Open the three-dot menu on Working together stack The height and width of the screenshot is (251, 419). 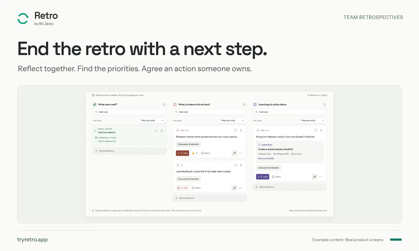point(156,131)
